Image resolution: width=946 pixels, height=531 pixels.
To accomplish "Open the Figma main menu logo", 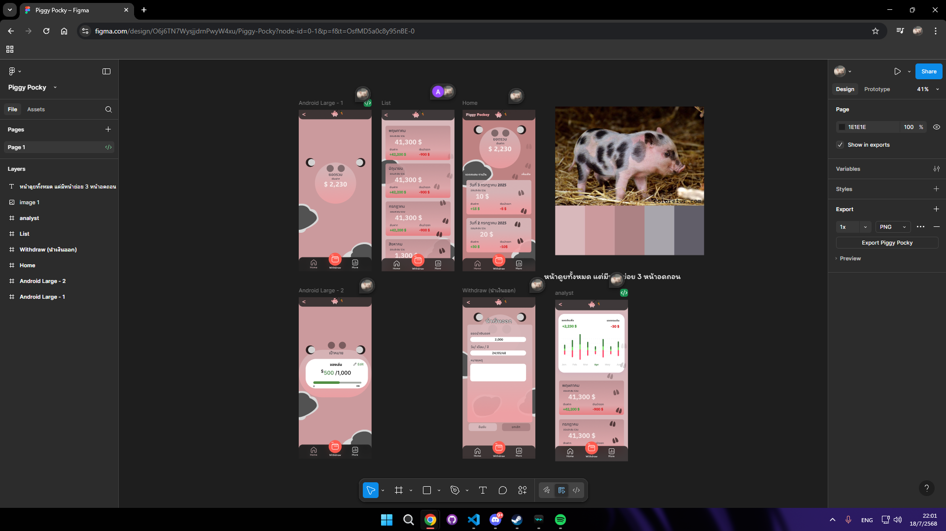I will [x=12, y=71].
